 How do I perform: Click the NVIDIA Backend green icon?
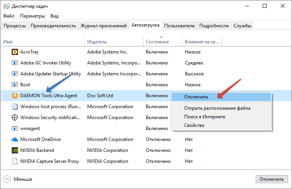coord(15,150)
